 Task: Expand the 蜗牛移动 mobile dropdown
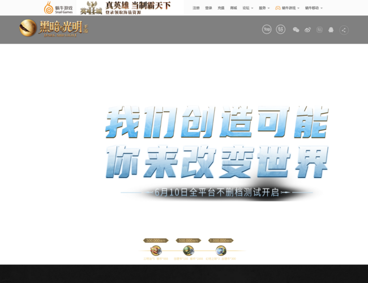pyautogui.click(x=314, y=8)
